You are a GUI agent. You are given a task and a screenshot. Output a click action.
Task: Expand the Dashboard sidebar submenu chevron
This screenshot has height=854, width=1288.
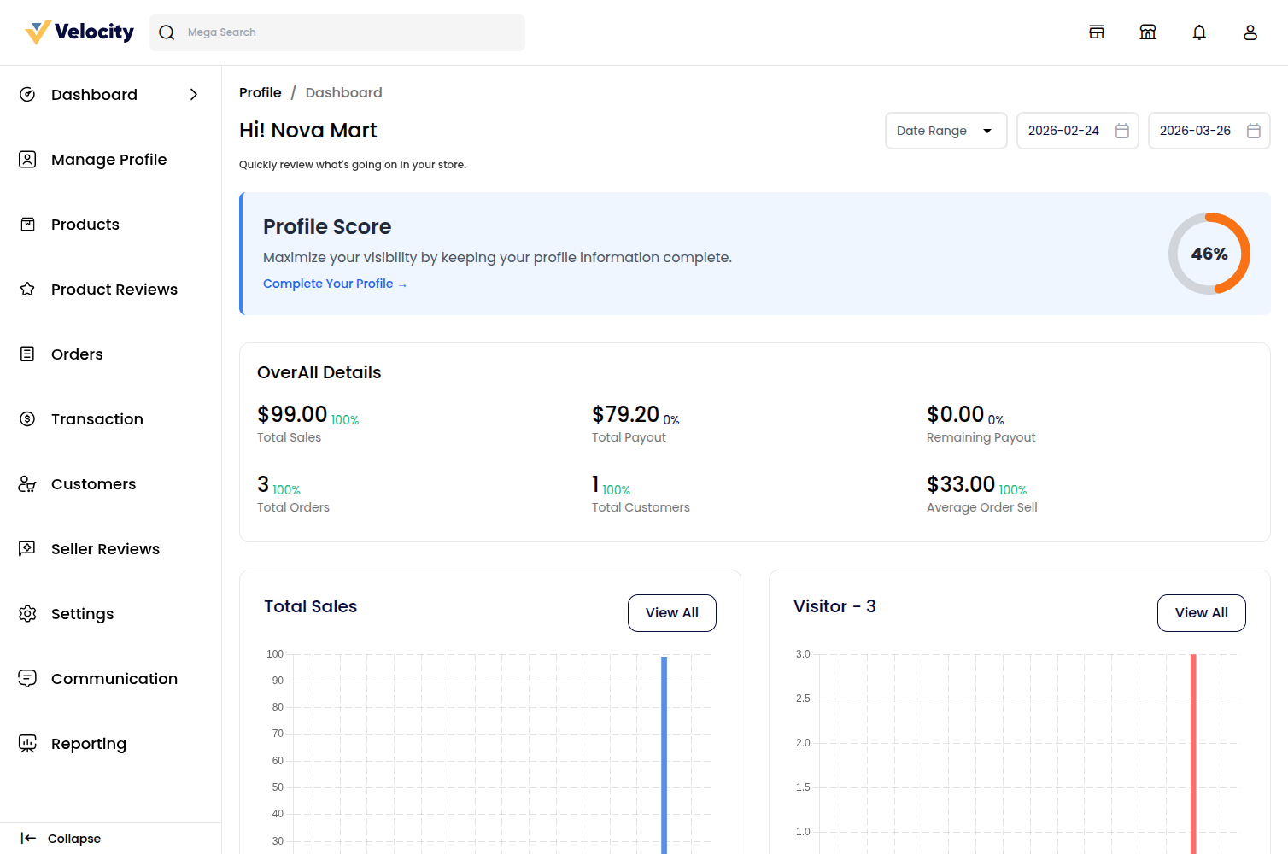(194, 94)
